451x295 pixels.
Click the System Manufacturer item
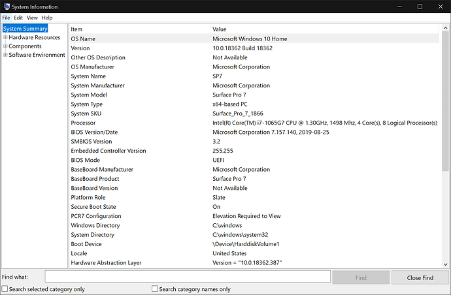98,85
